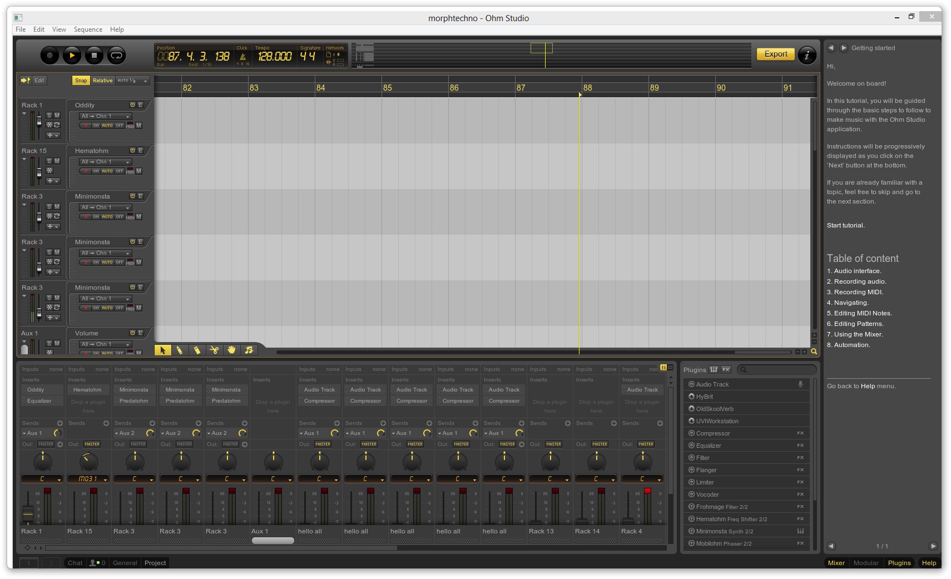Click the Record transport button

click(49, 55)
